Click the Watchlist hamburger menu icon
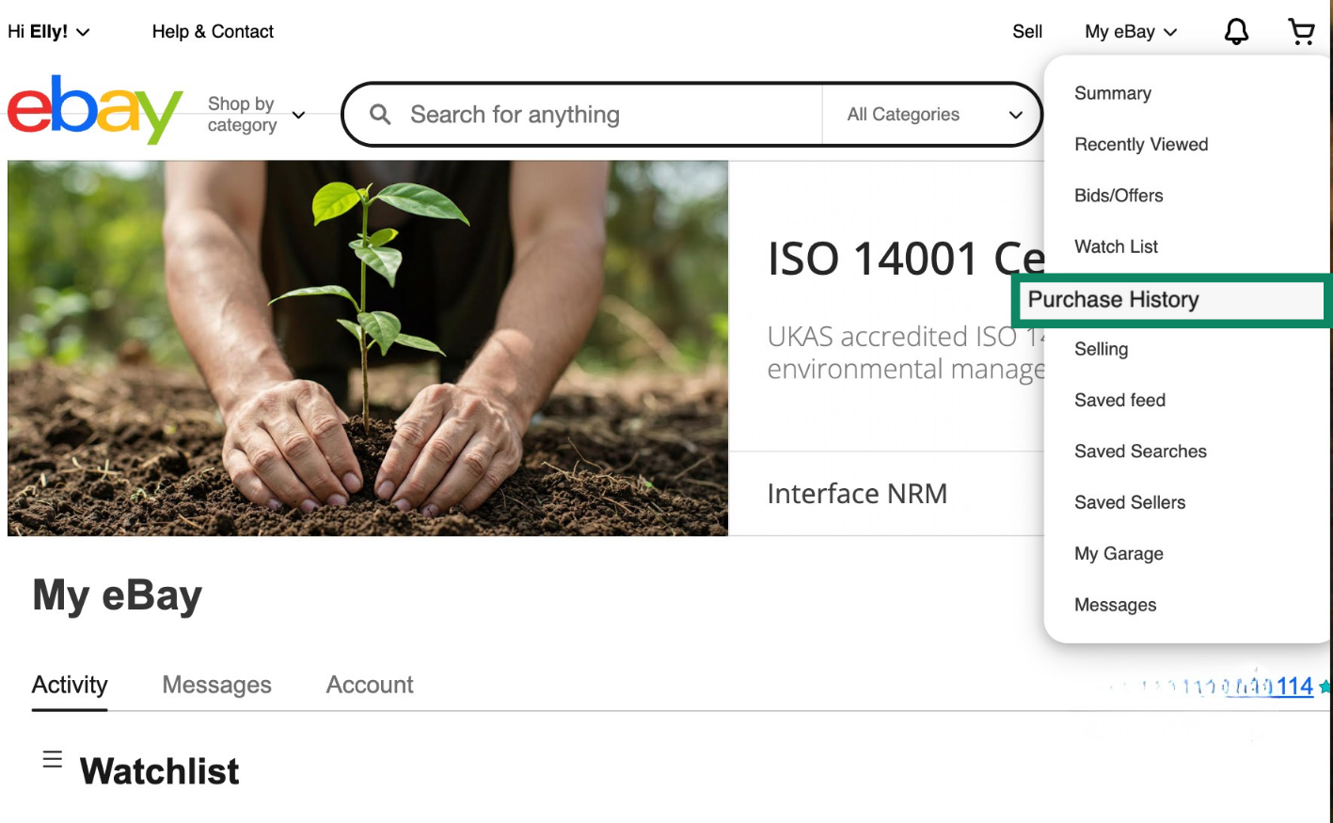 pyautogui.click(x=53, y=760)
